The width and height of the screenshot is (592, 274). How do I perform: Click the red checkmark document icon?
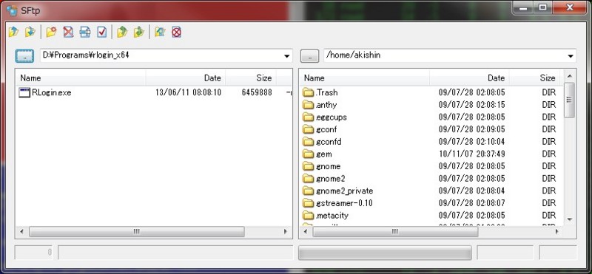tap(102, 32)
